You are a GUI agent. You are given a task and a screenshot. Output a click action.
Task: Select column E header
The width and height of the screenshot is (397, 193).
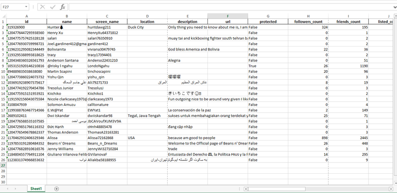188,16
